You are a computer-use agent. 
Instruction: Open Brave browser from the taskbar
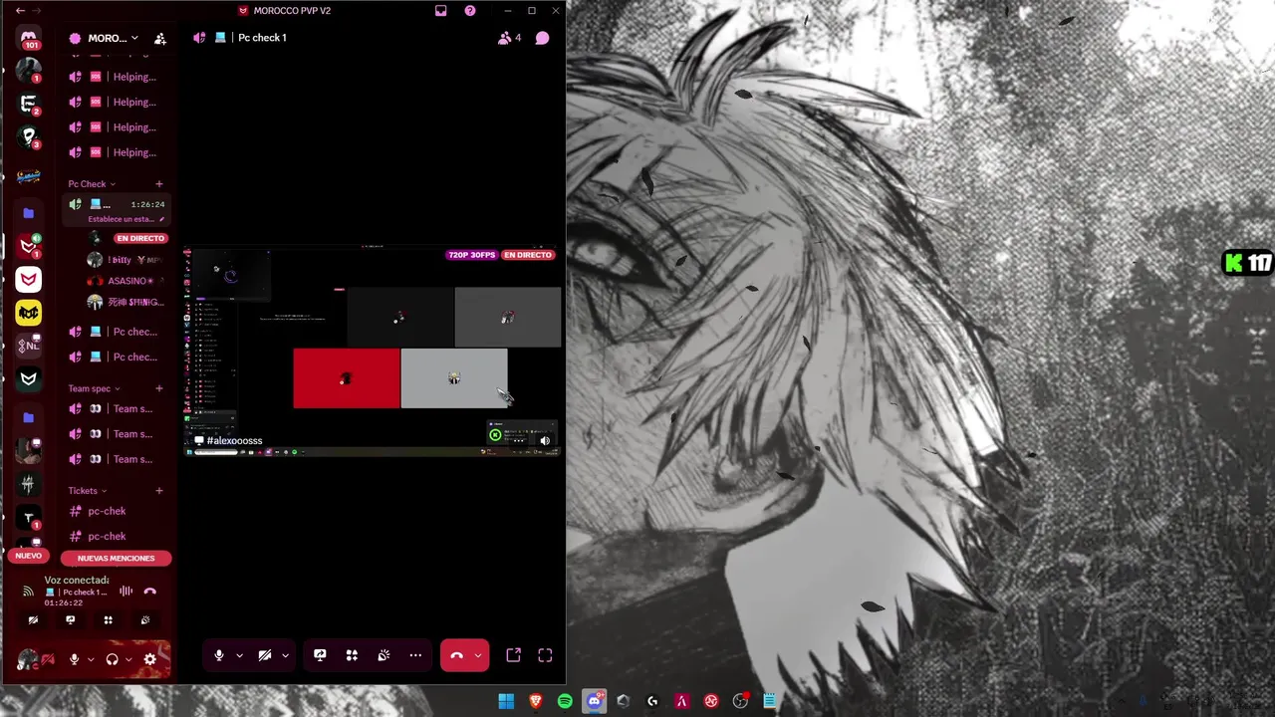click(x=536, y=701)
